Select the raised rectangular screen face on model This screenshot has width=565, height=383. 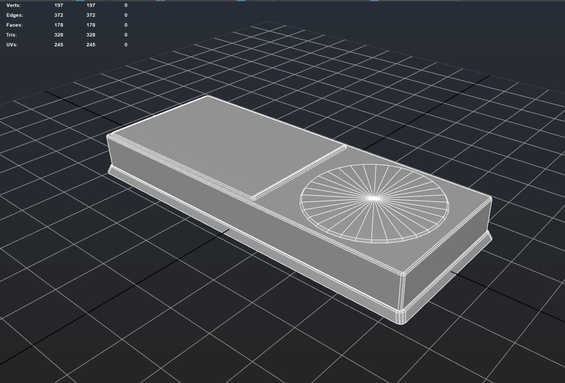tap(228, 147)
